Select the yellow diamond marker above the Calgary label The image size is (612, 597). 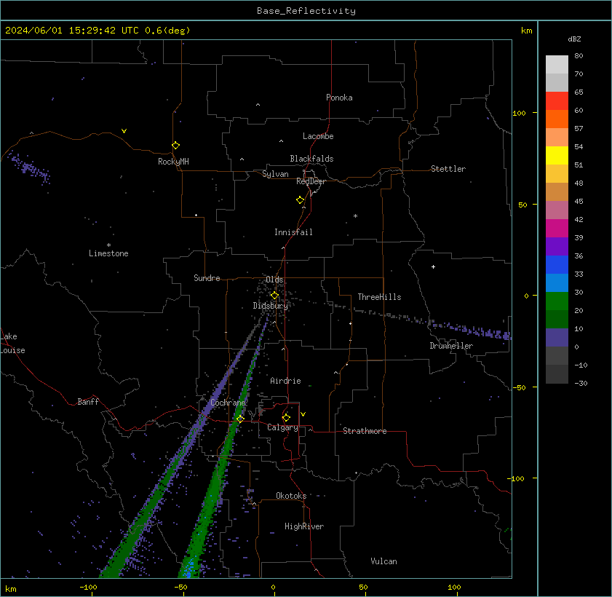click(286, 418)
